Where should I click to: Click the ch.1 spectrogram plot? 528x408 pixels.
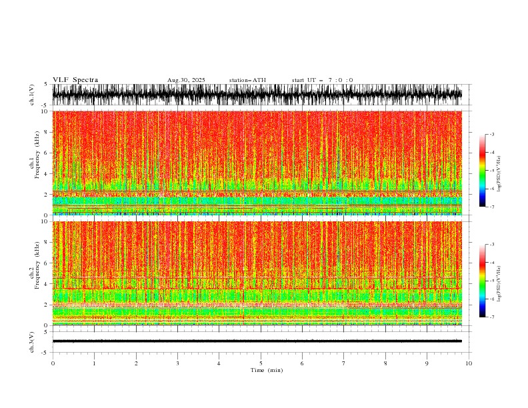tap(257, 163)
